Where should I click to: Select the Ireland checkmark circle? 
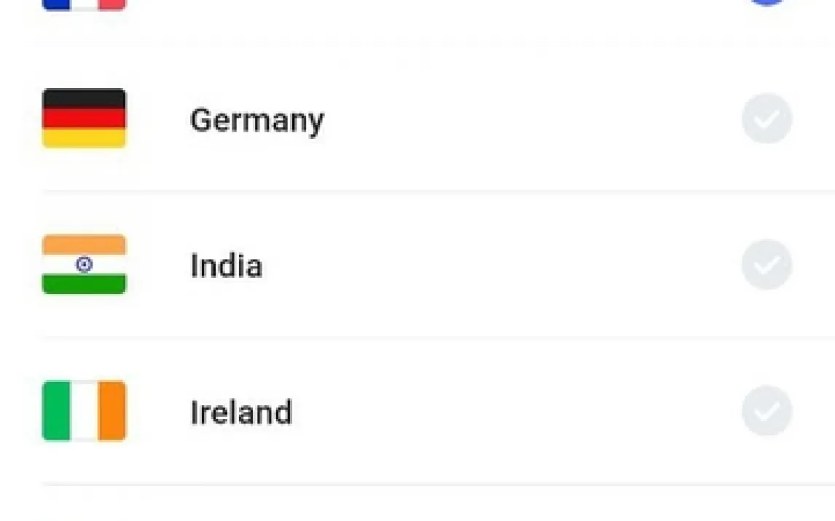pos(767,411)
